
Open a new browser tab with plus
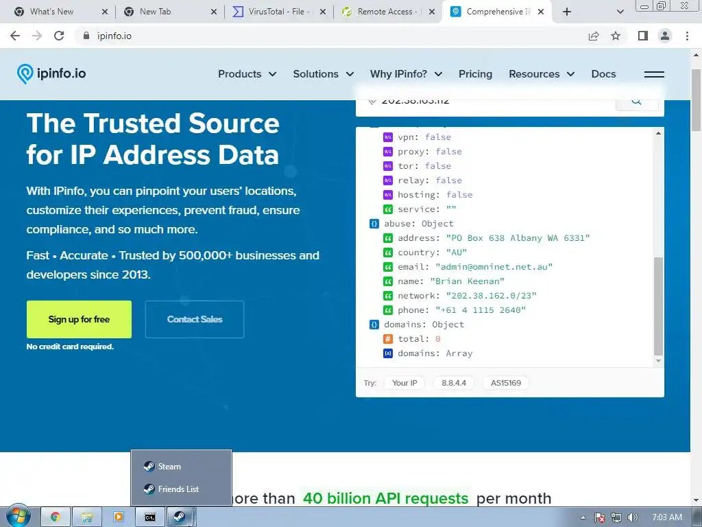pos(567,12)
